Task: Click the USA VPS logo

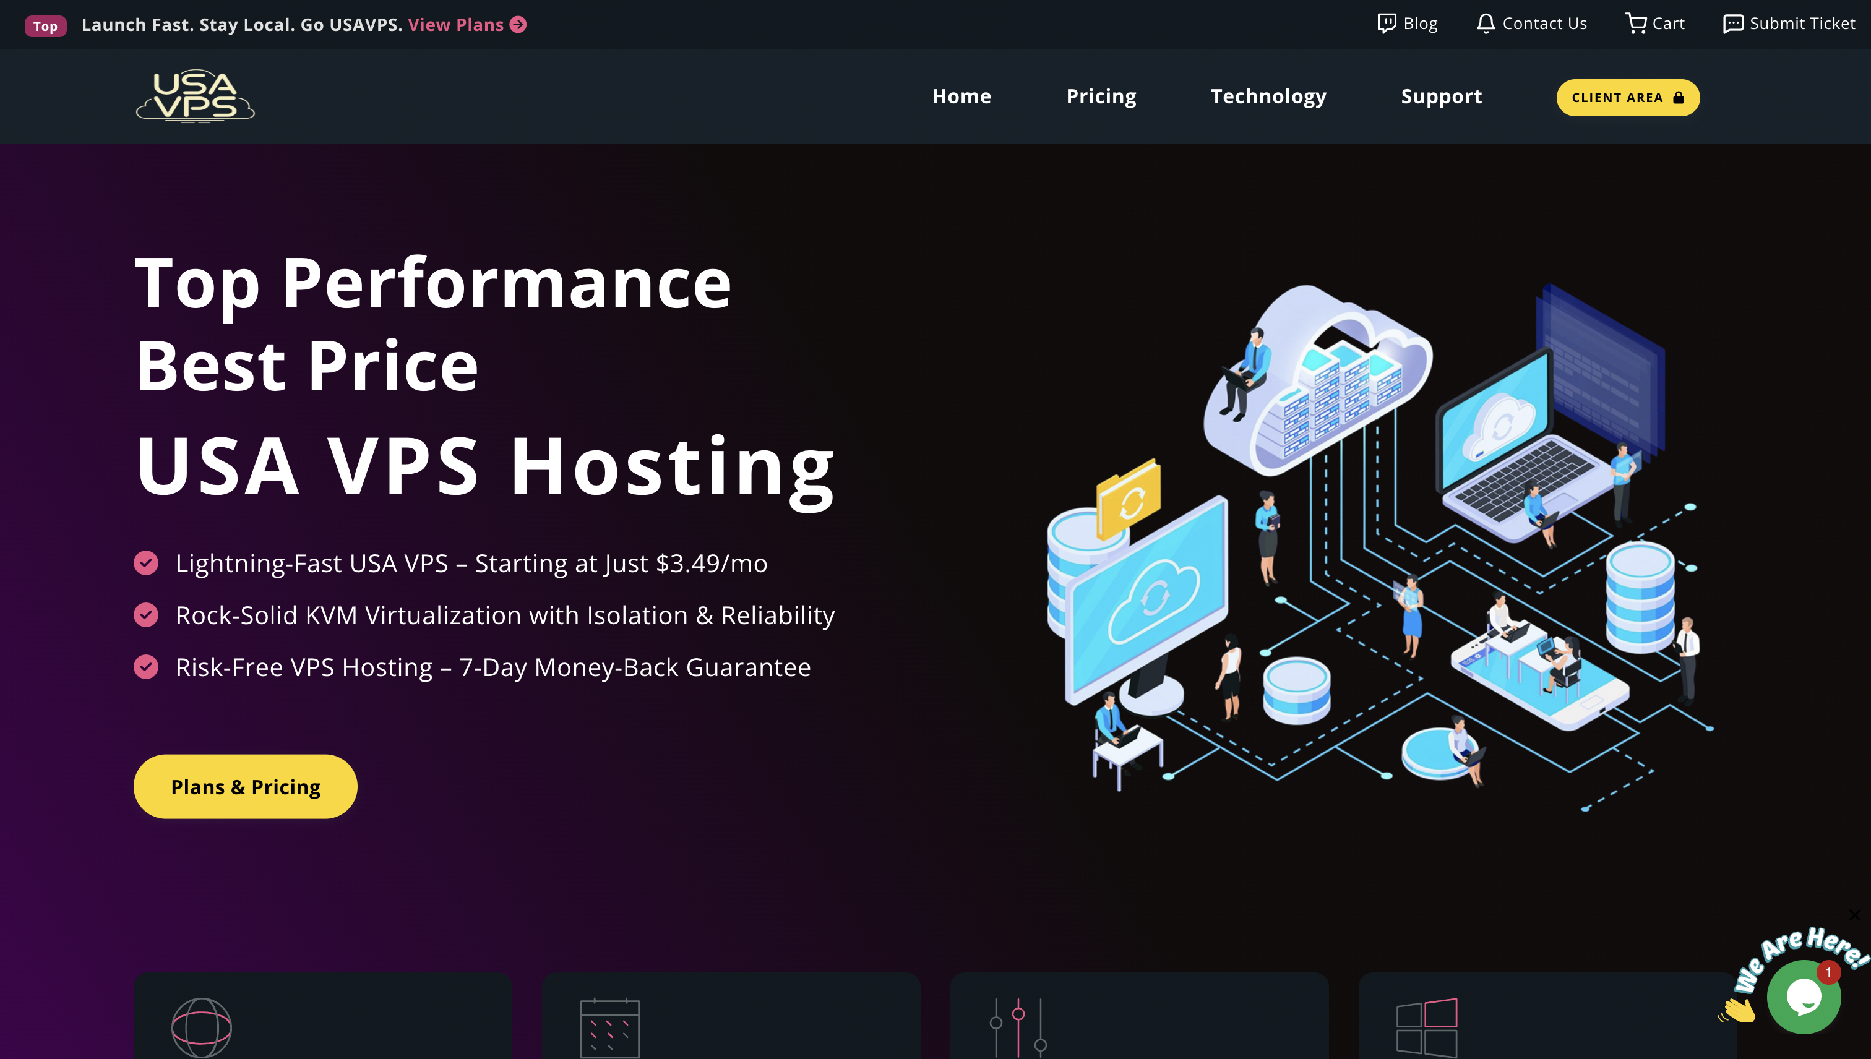Action: pyautogui.click(x=195, y=96)
